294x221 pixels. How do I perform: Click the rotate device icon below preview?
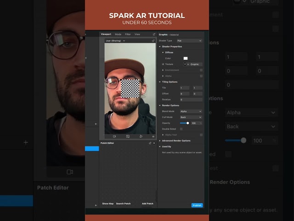click(x=141, y=136)
